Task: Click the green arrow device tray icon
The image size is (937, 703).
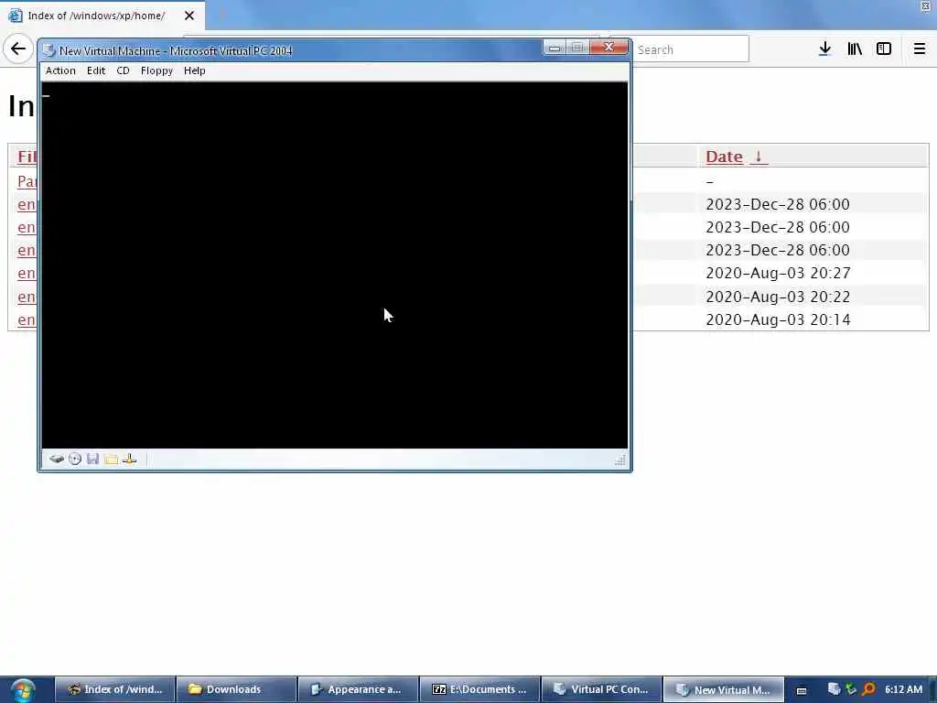Action: pos(851,689)
